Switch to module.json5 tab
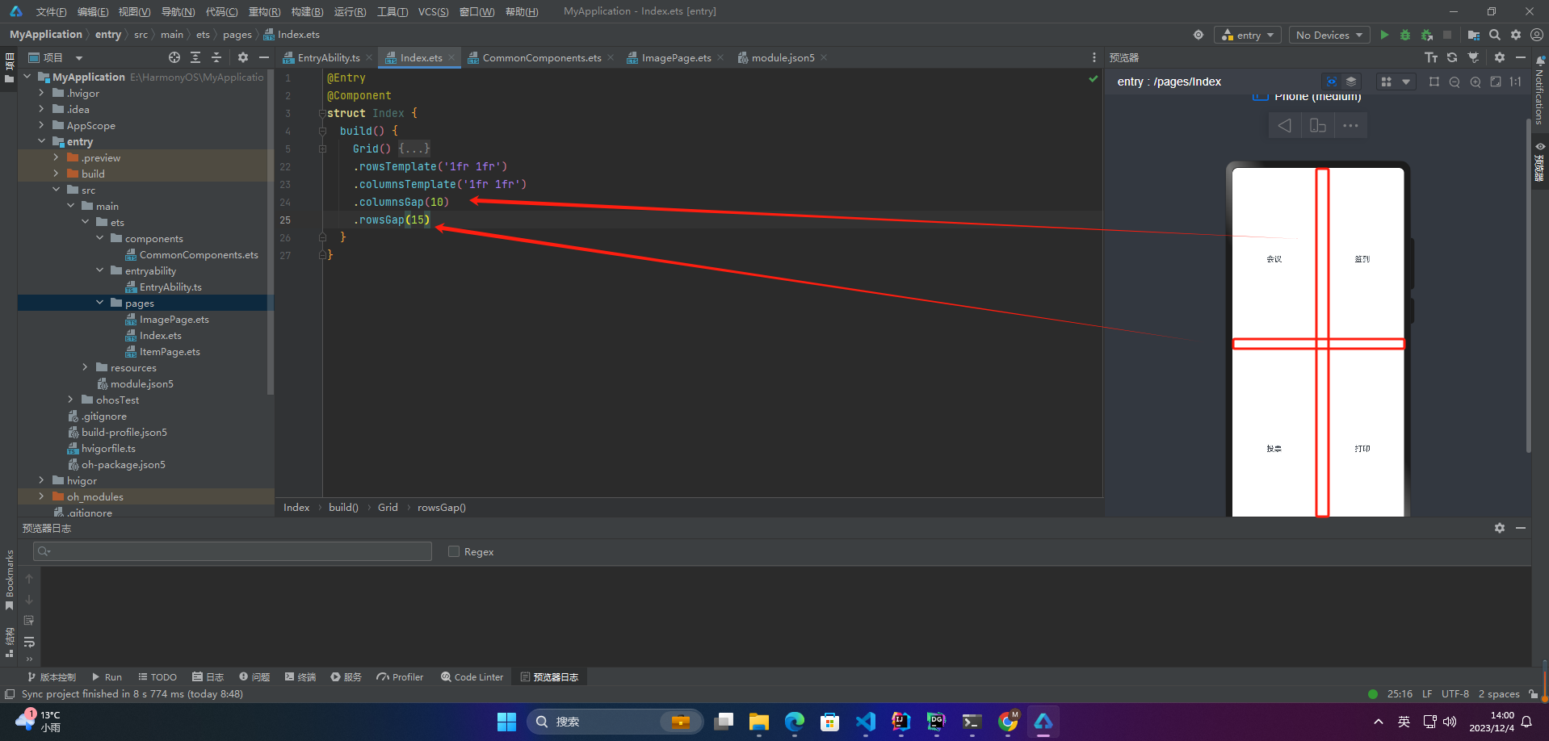The width and height of the screenshot is (1549, 741). [783, 57]
